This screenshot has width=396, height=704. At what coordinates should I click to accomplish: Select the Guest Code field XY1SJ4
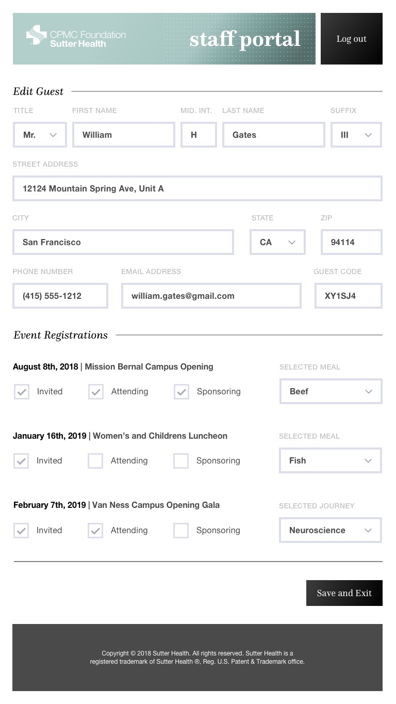[349, 296]
